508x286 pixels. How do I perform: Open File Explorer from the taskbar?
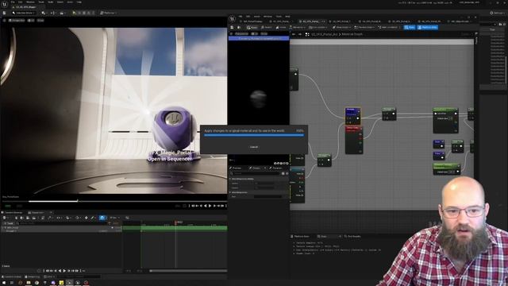29,283
